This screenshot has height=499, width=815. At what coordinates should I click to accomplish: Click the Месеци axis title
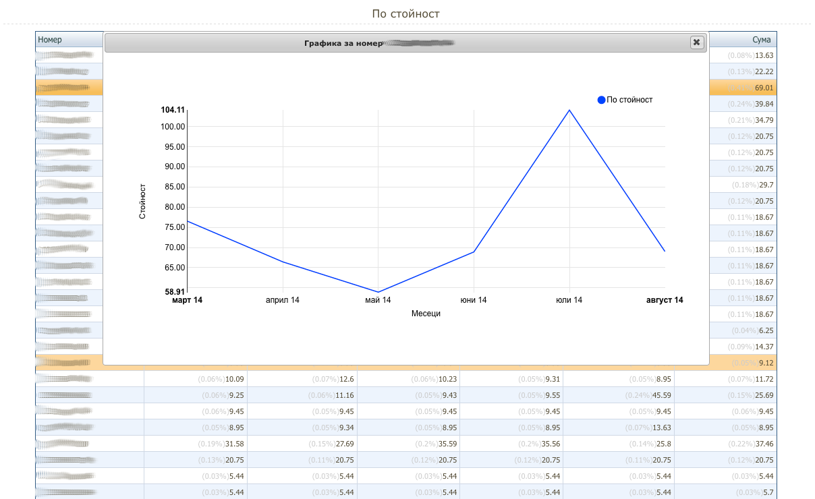click(x=426, y=314)
